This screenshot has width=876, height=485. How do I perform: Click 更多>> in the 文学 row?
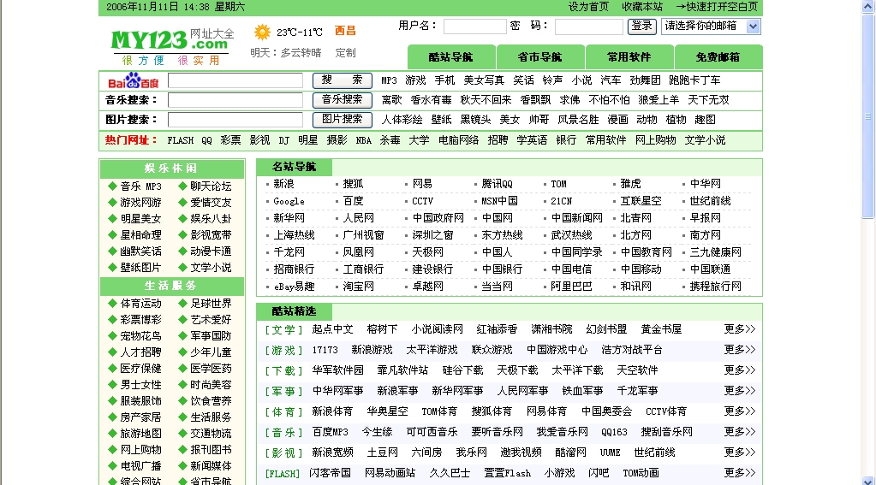click(x=740, y=329)
